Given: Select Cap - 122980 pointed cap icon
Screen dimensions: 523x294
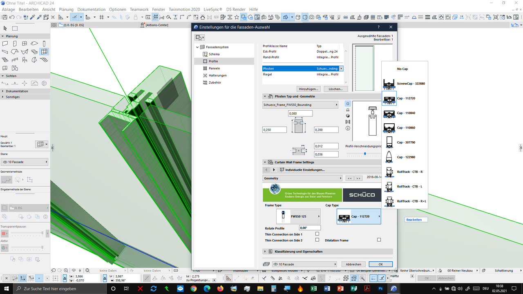Looking at the screenshot, I should pyautogui.click(x=389, y=157).
